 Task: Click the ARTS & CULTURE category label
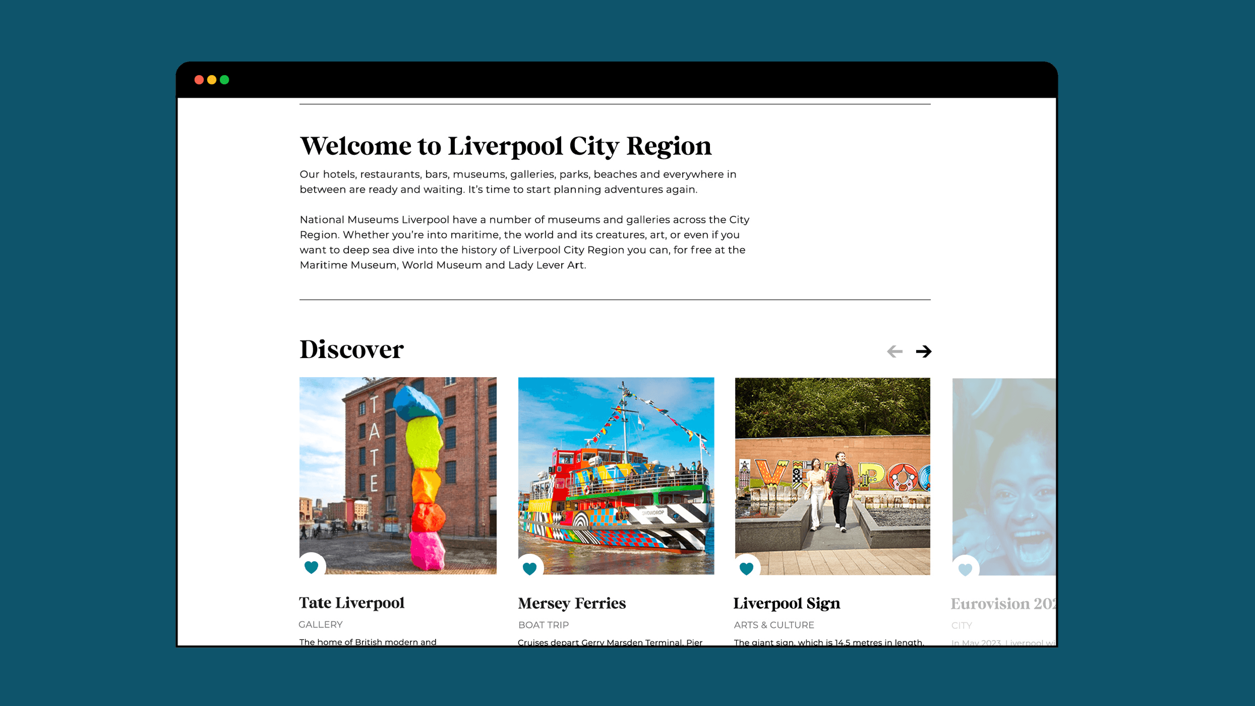tap(773, 625)
